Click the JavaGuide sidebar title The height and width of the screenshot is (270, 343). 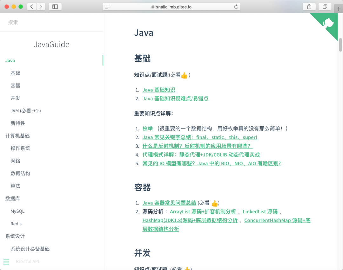(52, 45)
